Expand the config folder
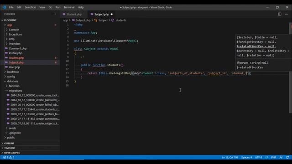Viewport: 292px width, 164px height. (11, 77)
